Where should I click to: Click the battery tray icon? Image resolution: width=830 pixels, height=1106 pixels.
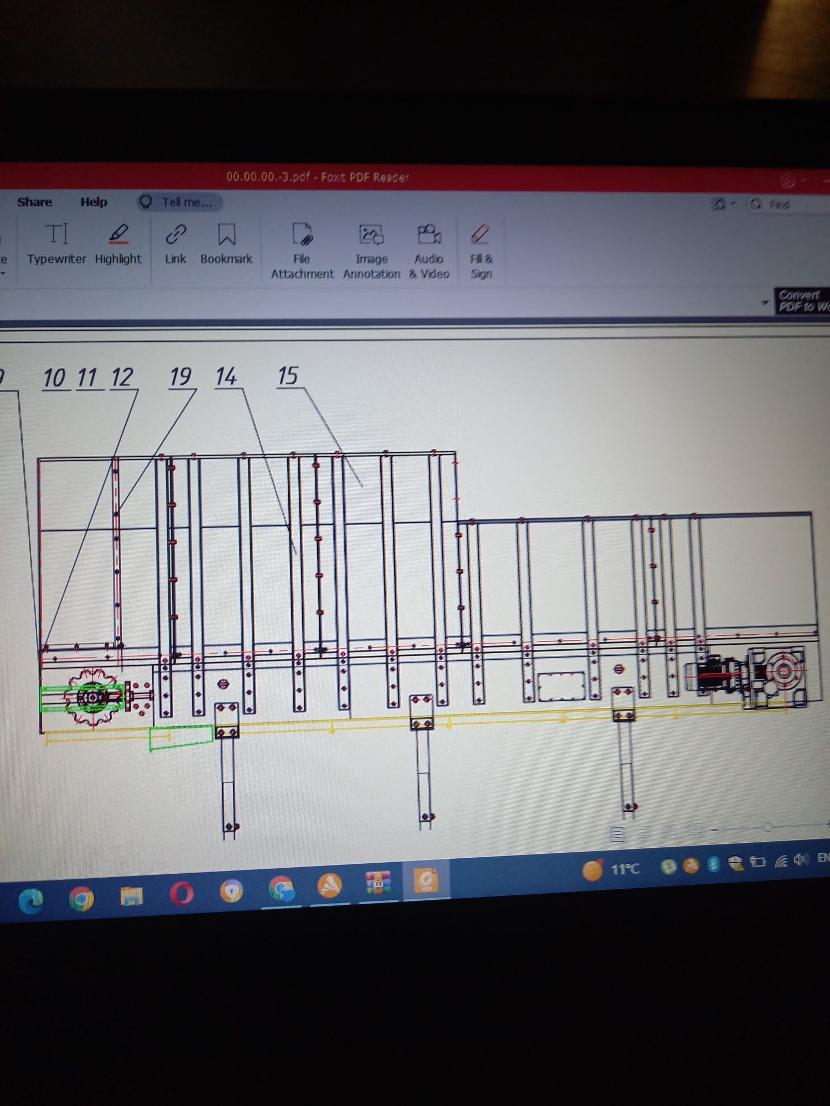coord(758,862)
